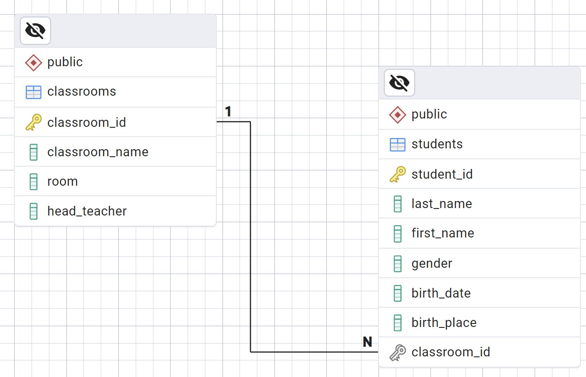Click the classroom_id primary key icon

coord(33,122)
